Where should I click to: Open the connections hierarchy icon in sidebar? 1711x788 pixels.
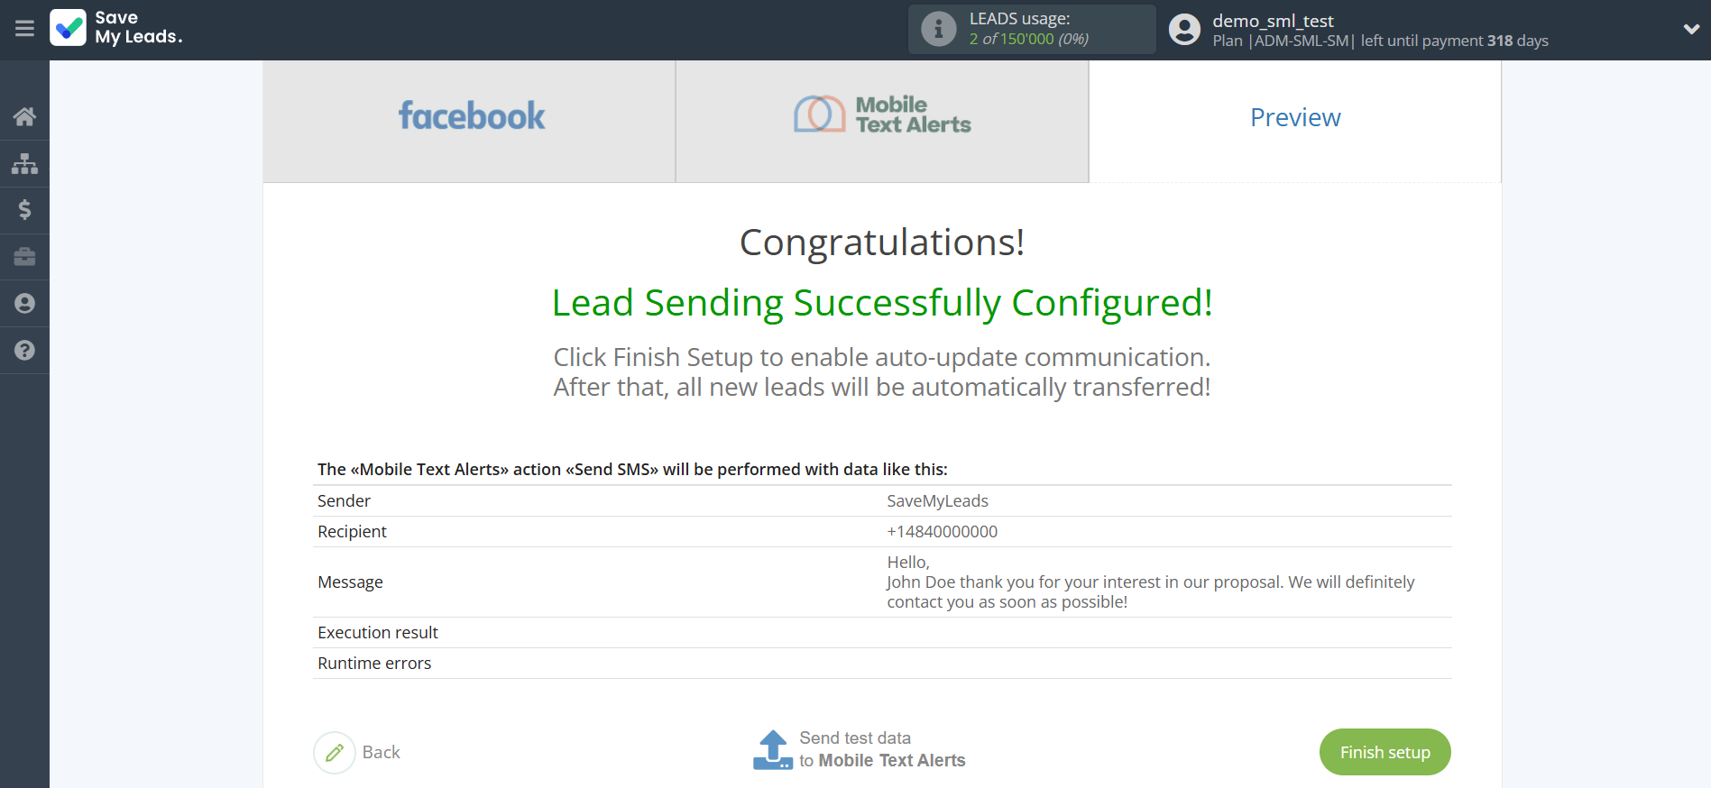click(x=24, y=163)
